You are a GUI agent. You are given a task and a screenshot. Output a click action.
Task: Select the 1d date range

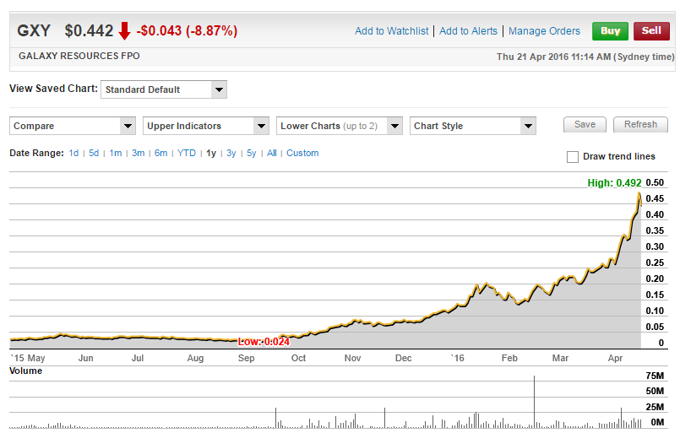74,154
